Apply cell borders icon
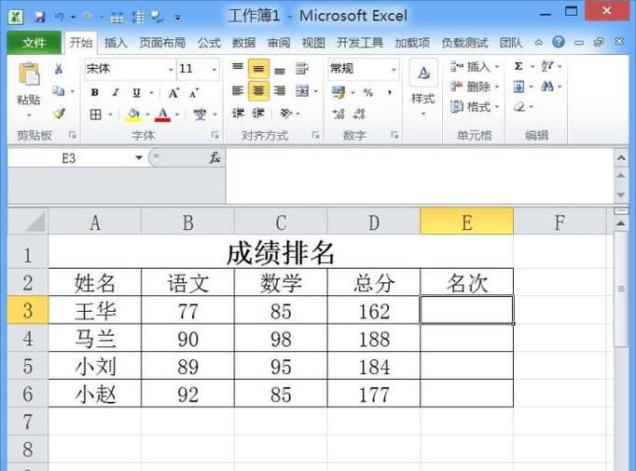 96,114
